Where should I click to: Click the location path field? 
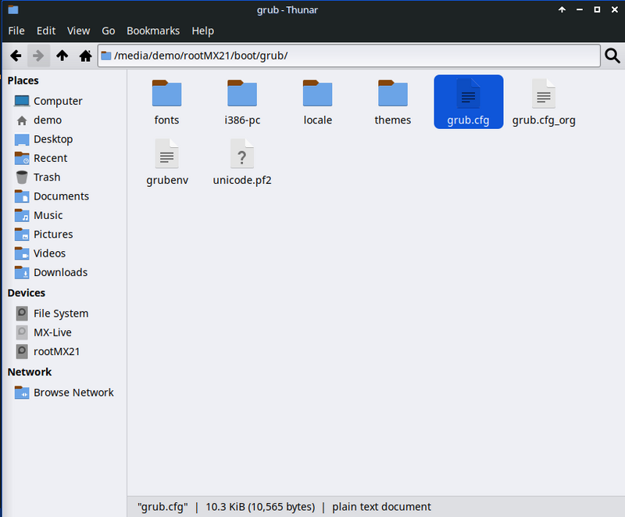[348, 56]
